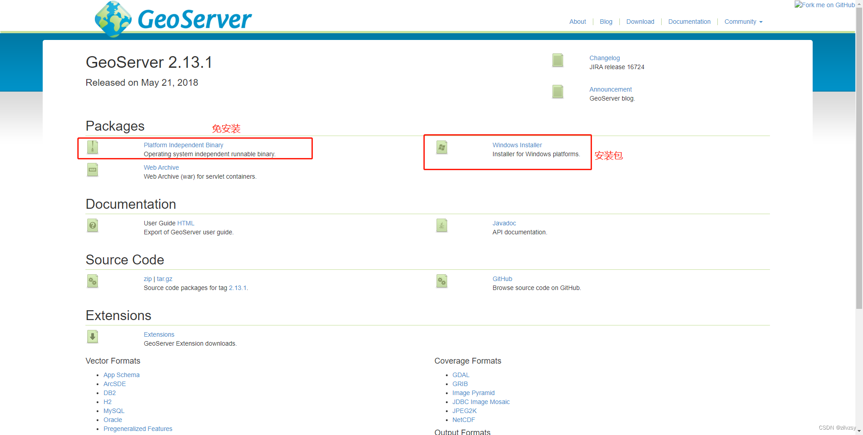Open the App Schema extension link
This screenshot has height=435, width=863.
pos(121,375)
